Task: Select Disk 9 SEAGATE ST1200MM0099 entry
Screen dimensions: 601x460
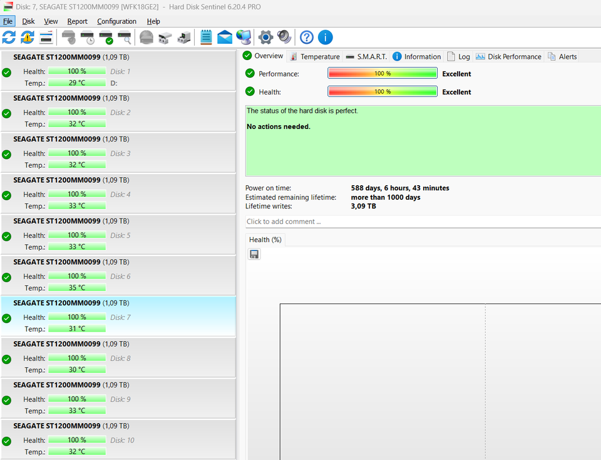Action: coord(118,398)
